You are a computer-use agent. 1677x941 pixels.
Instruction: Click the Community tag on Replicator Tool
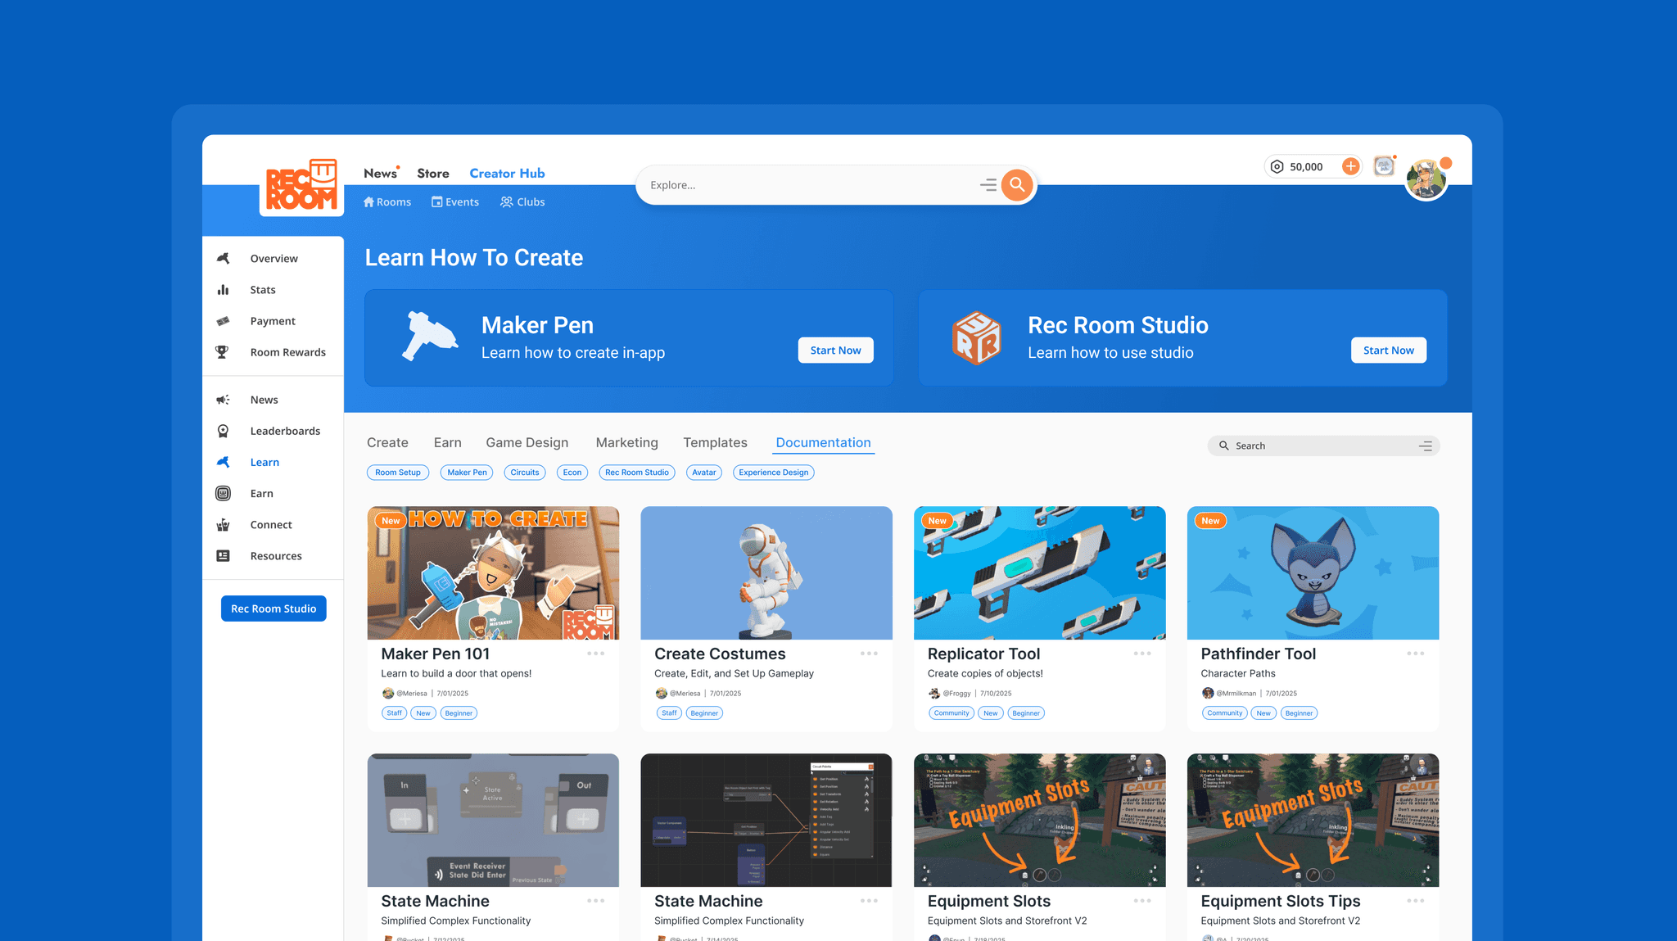click(952, 713)
